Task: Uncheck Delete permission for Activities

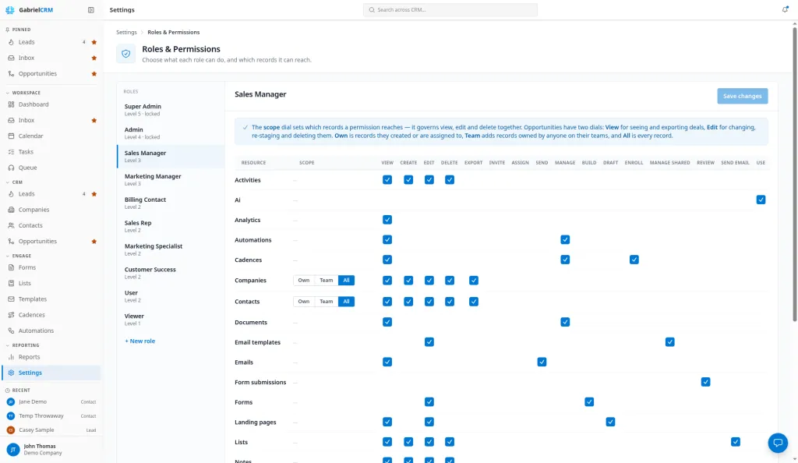Action: (x=450, y=179)
